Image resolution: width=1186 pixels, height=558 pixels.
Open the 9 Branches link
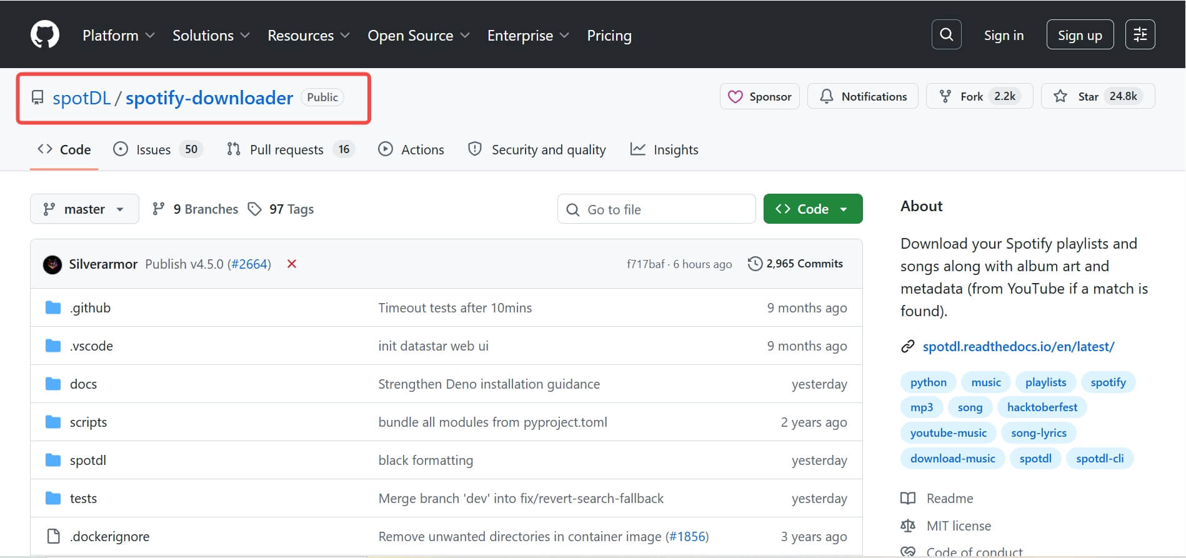[x=195, y=209]
